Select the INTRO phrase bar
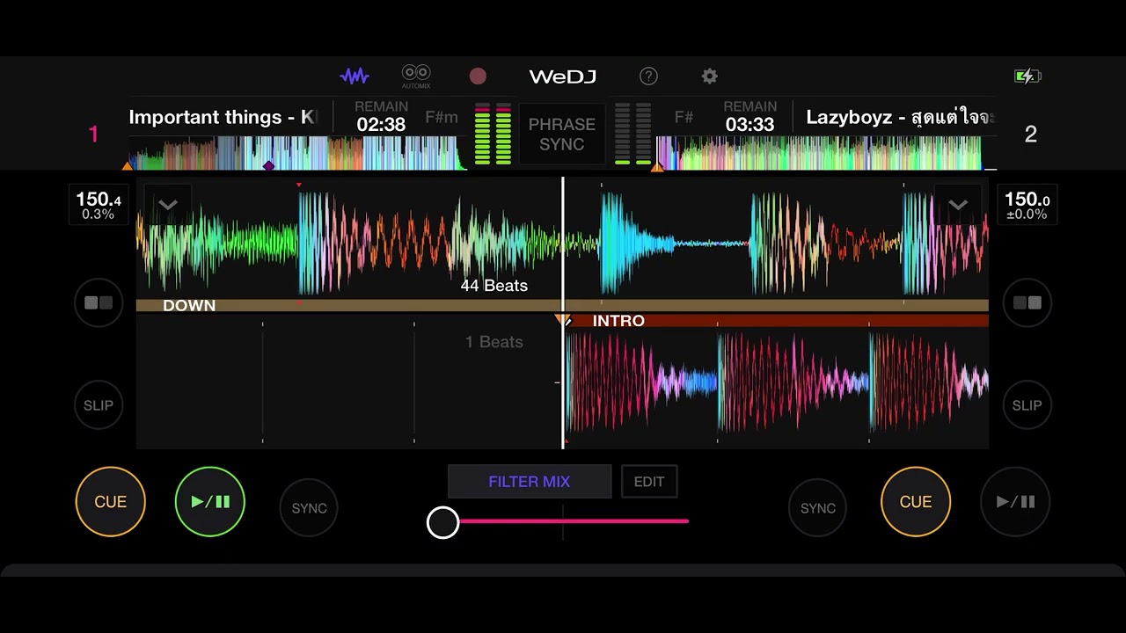 coord(777,321)
